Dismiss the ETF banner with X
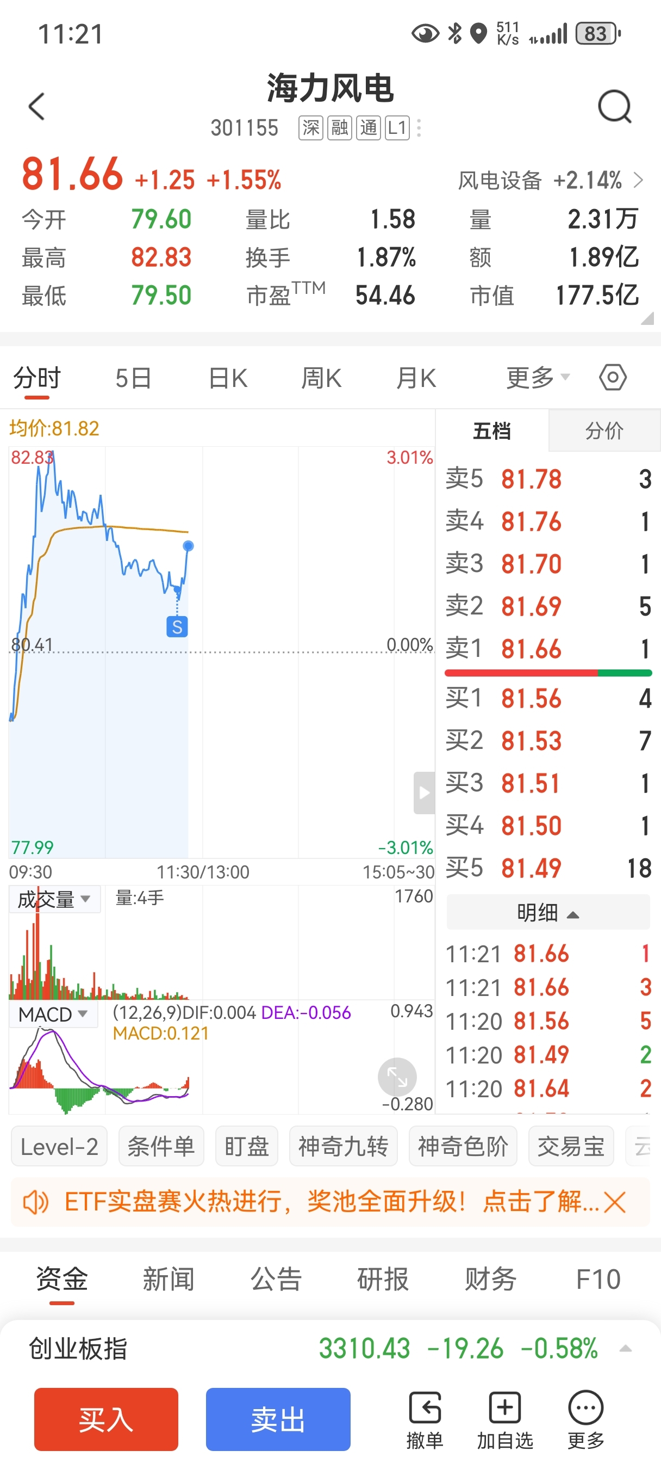This screenshot has width=661, height=1463. 615,1202
